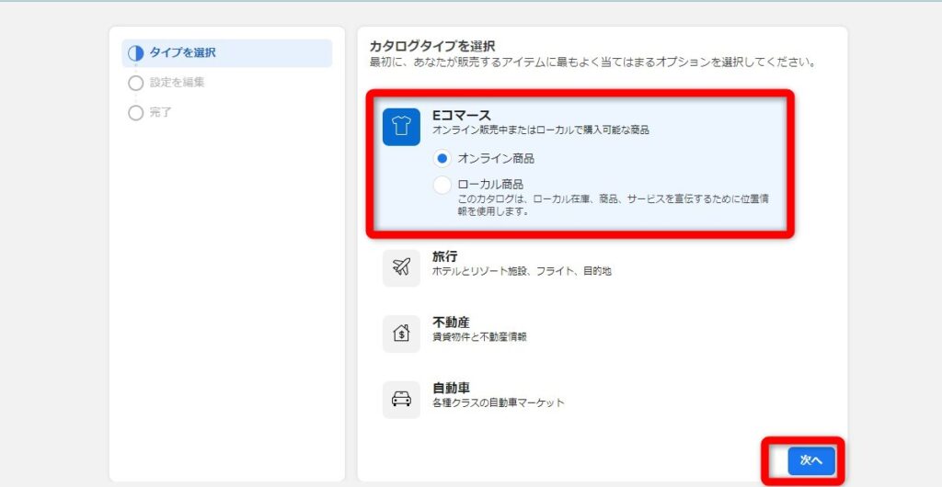
Task: Select the ローカル商品 radio button
Action: tap(442, 185)
